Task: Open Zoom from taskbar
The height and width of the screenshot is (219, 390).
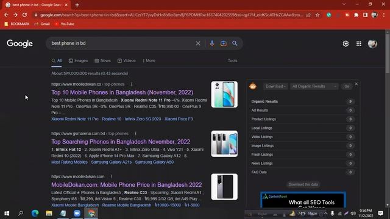Action: pos(77,214)
